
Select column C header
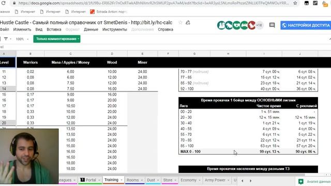[x=70, y=54]
